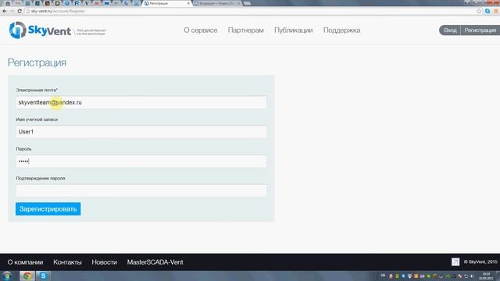The height and width of the screenshot is (281, 500).
Task: Click the arrow icon beside the SkyVent copyright
Action: coord(455,262)
